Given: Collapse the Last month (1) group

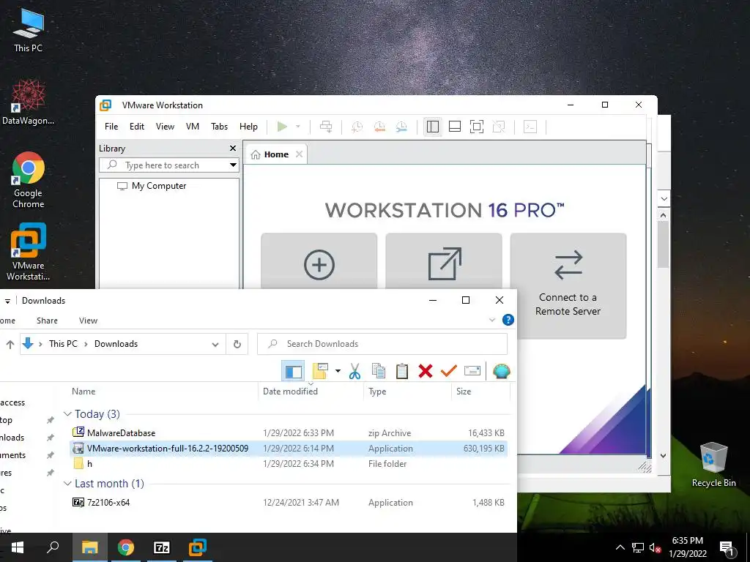Looking at the screenshot, I should (67, 484).
